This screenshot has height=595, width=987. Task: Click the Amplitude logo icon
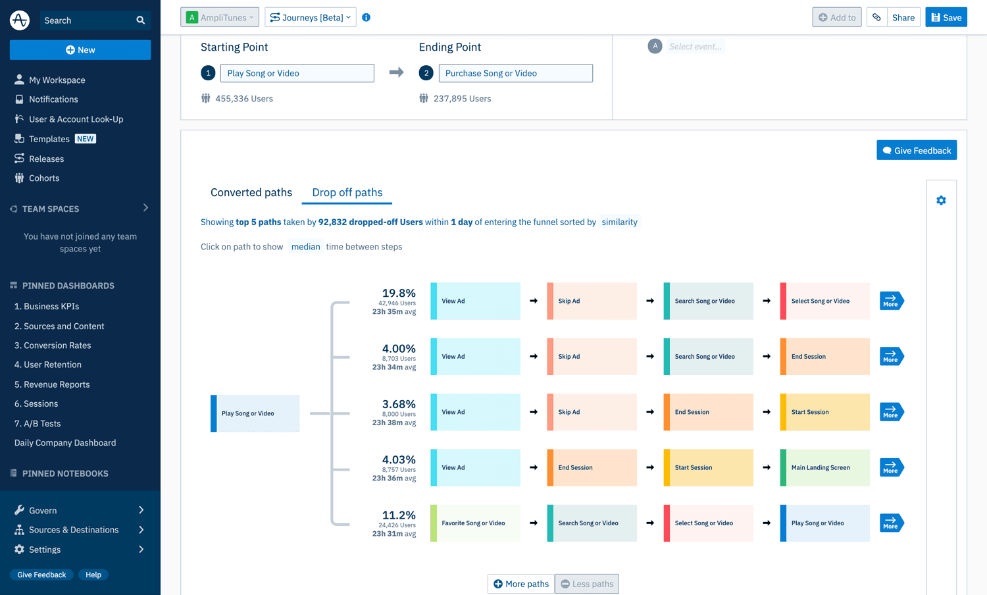point(20,20)
